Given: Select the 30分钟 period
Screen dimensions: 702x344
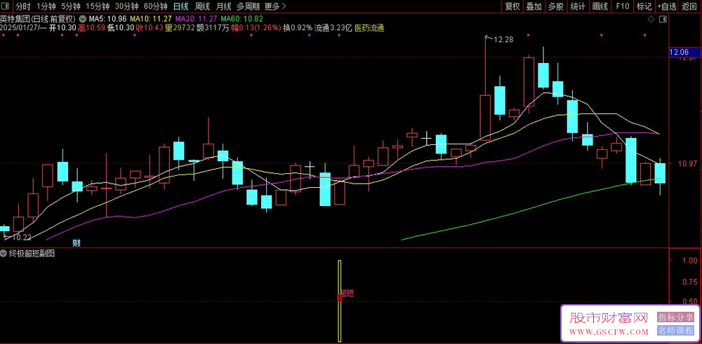Looking at the screenshot, I should pyautogui.click(x=126, y=6).
